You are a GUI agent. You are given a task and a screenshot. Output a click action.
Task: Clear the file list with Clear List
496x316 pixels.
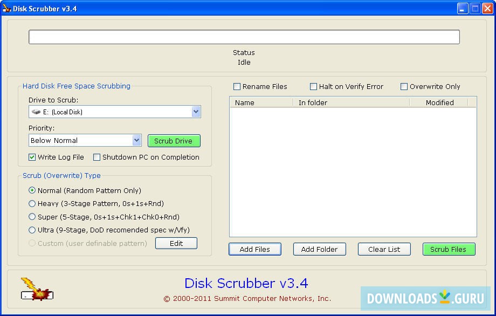(384, 249)
